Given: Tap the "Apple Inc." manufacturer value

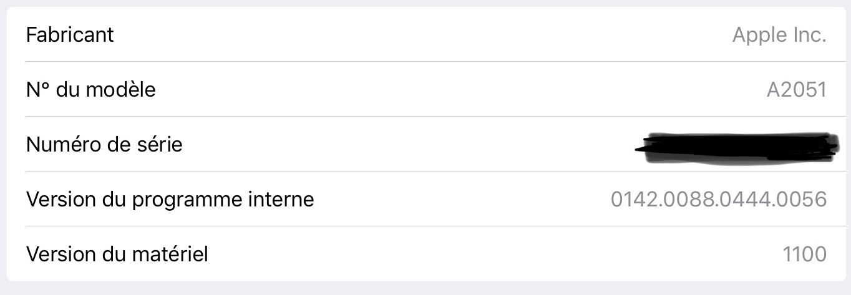Looking at the screenshot, I should pos(779,35).
